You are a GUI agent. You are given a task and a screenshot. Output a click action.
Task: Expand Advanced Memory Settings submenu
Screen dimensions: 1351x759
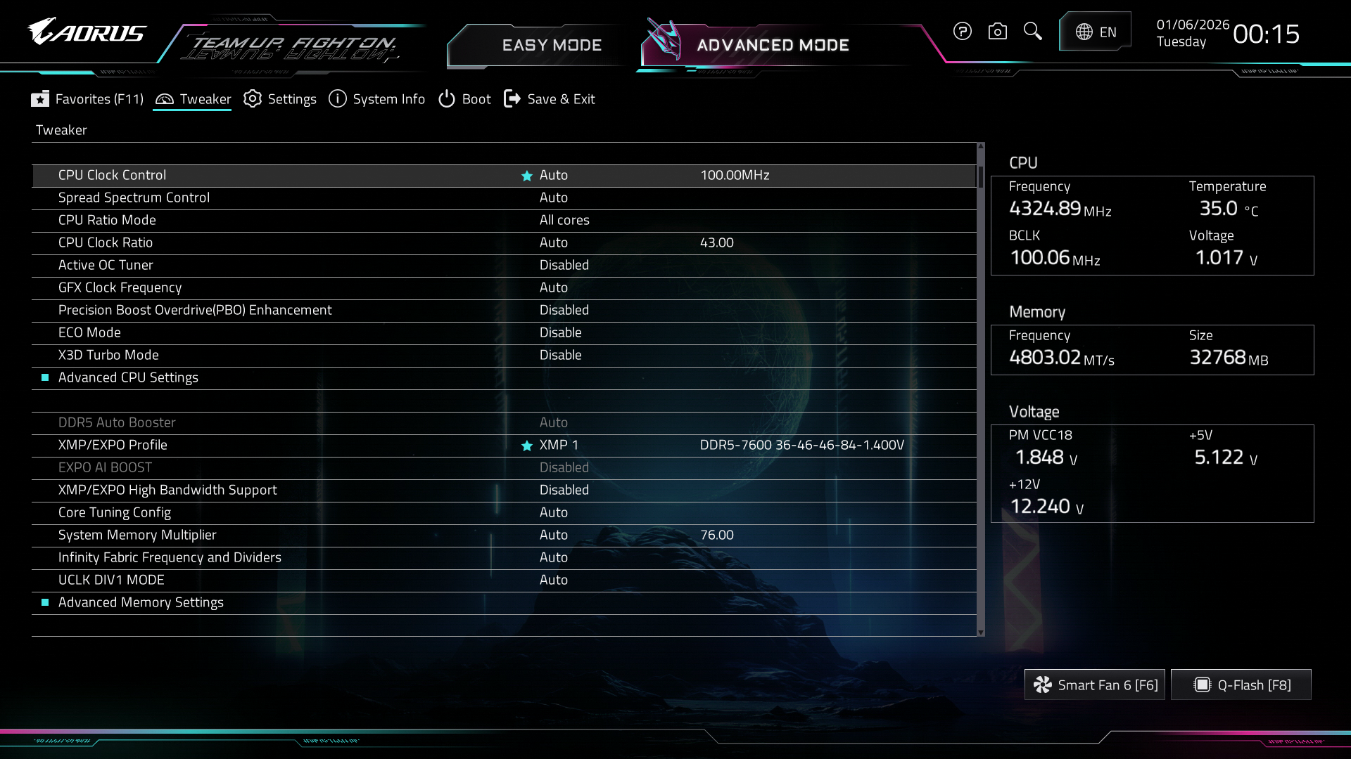click(141, 602)
